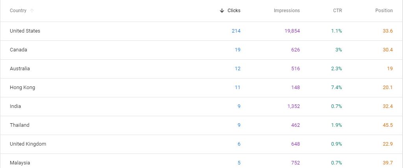Click the up arrow beside Country header
This screenshot has height=168, width=403.
(32, 11)
